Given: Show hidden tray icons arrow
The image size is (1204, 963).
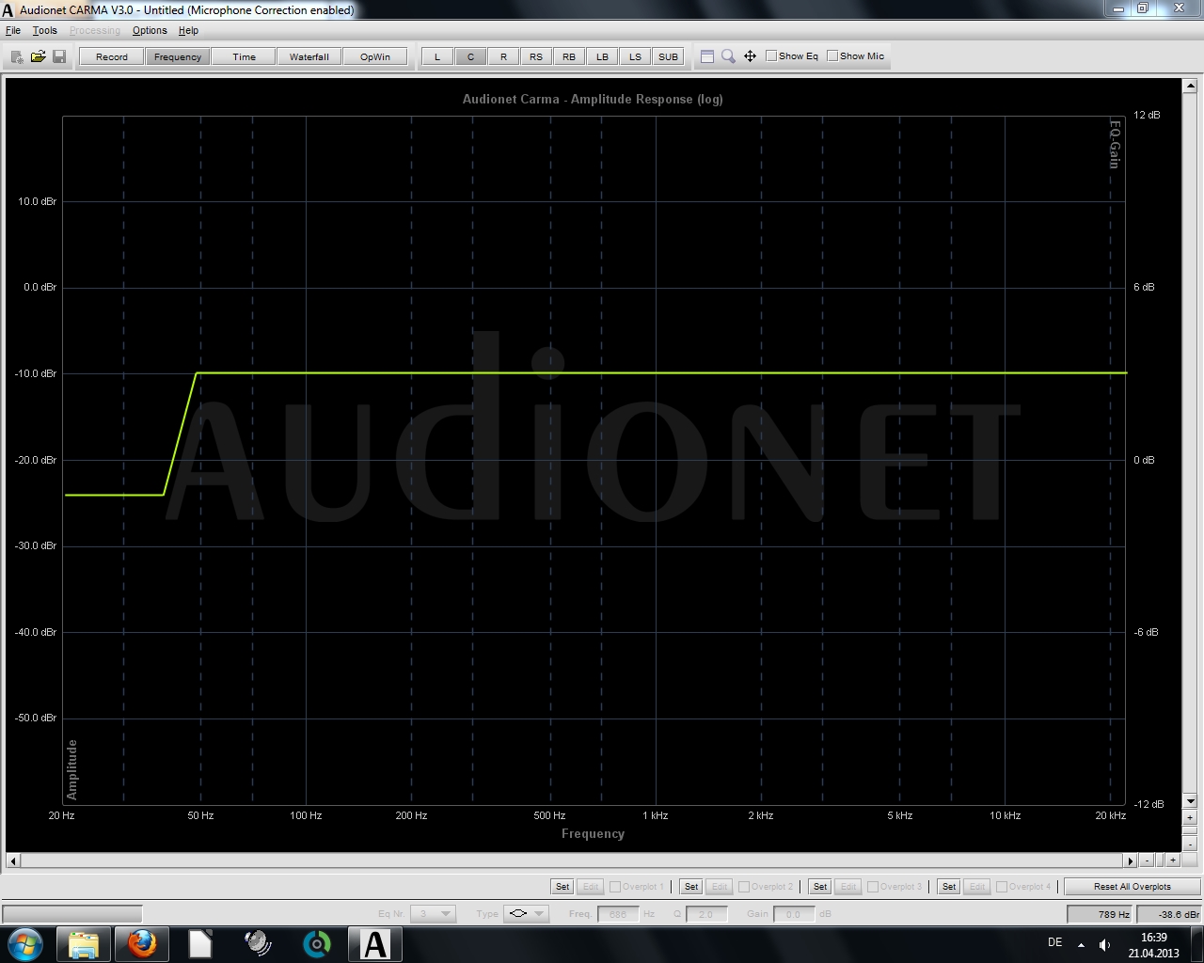Looking at the screenshot, I should 1081,945.
